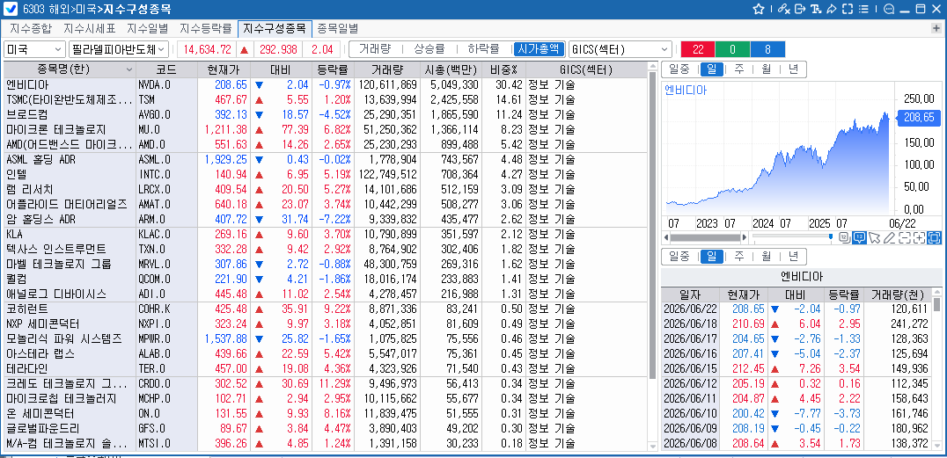This screenshot has width=947, height=458.
Task: Select the 엔비디아 row in stock table
Action: click(327, 84)
